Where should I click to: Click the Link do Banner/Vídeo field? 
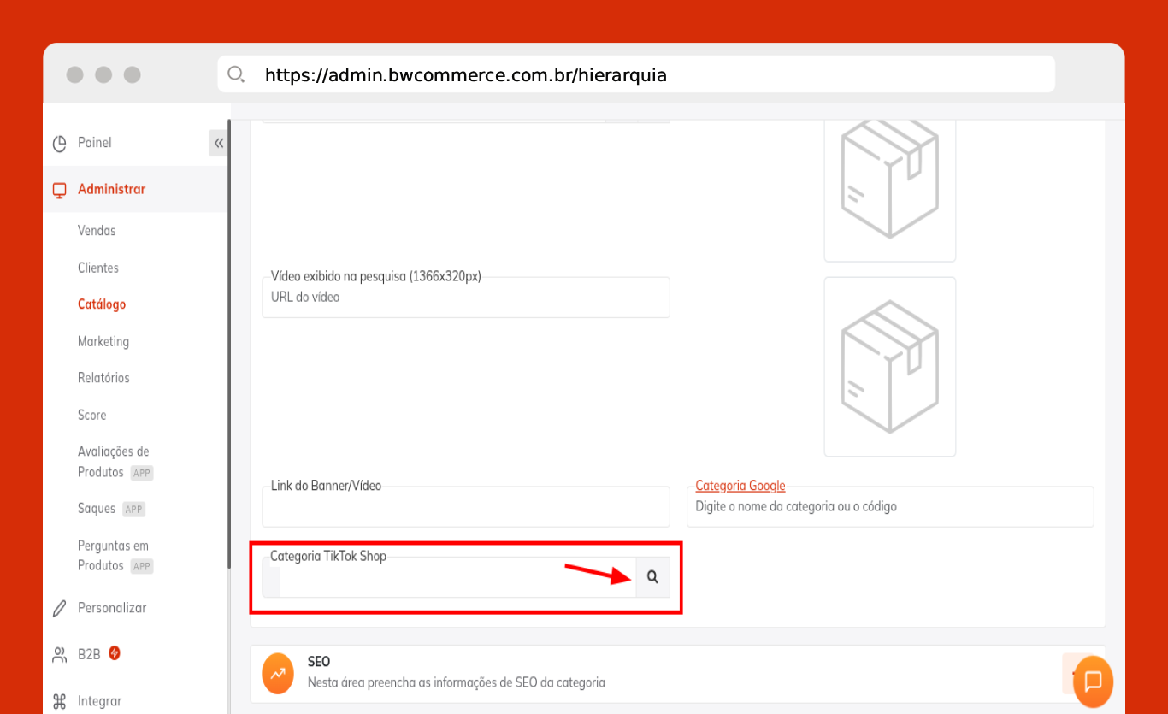465,508
